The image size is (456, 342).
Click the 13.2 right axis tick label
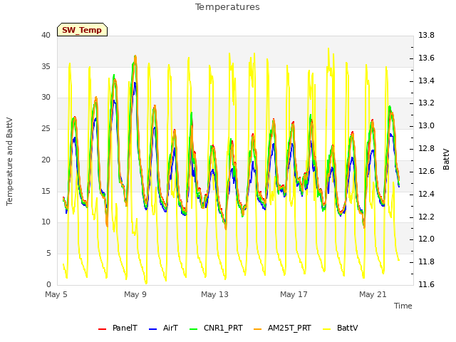(x=426, y=103)
